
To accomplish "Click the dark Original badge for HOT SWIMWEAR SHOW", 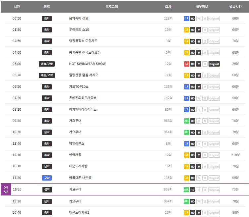I will point(214,64).
